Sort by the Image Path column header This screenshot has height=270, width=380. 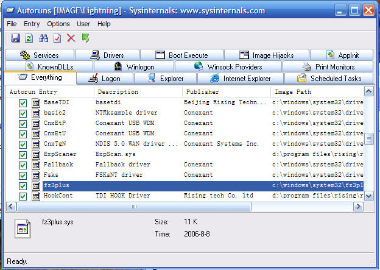317,92
